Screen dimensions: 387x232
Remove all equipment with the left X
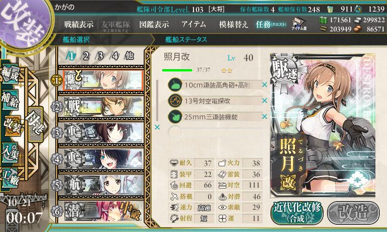pos(157,127)
